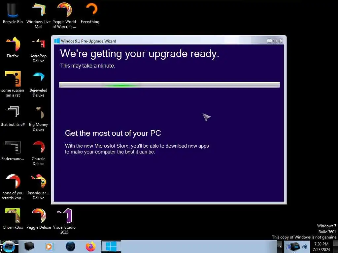The image size is (338, 253).
Task: Close the Pre-Upgrade Wizard window
Action: coord(281,41)
